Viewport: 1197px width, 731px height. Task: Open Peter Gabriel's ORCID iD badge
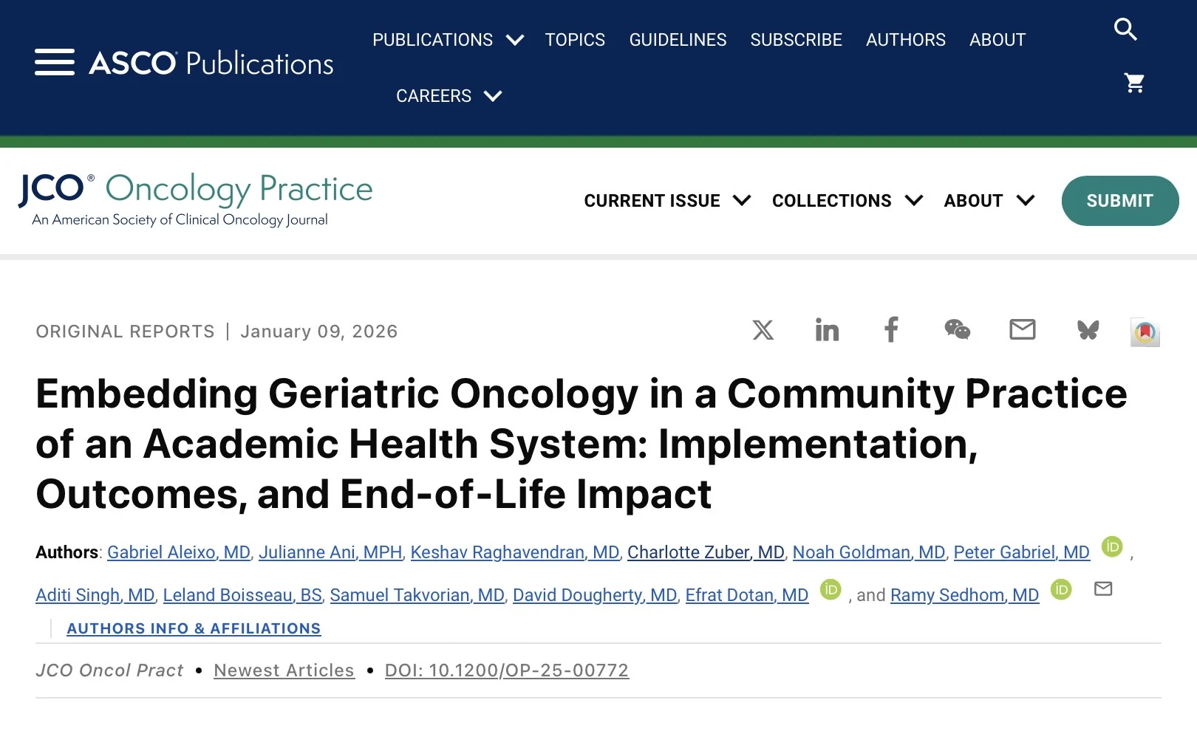(1111, 546)
